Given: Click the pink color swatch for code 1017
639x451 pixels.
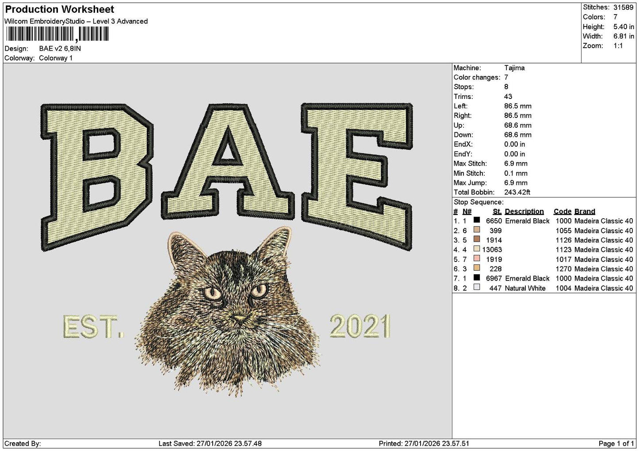Looking at the screenshot, I should pos(477,258).
